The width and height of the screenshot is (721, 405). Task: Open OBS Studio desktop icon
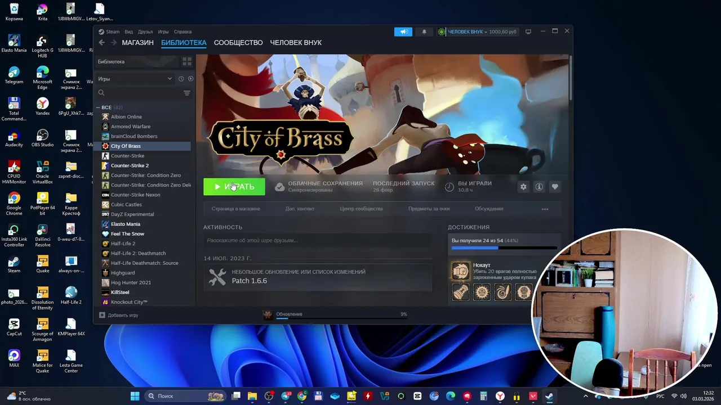point(42,138)
